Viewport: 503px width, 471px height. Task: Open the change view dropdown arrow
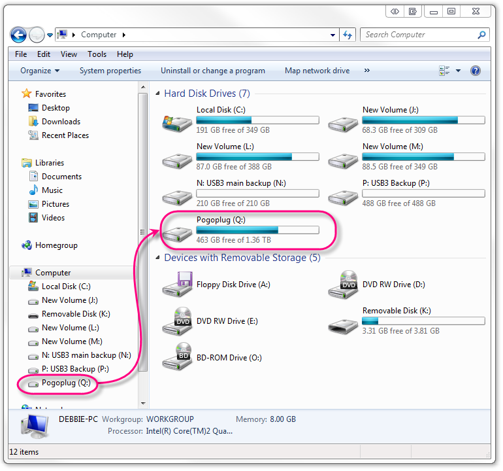point(458,71)
